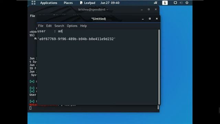Open Leafpad's Edit menu
Screen dimensions: 220x124
(x=49, y=26)
